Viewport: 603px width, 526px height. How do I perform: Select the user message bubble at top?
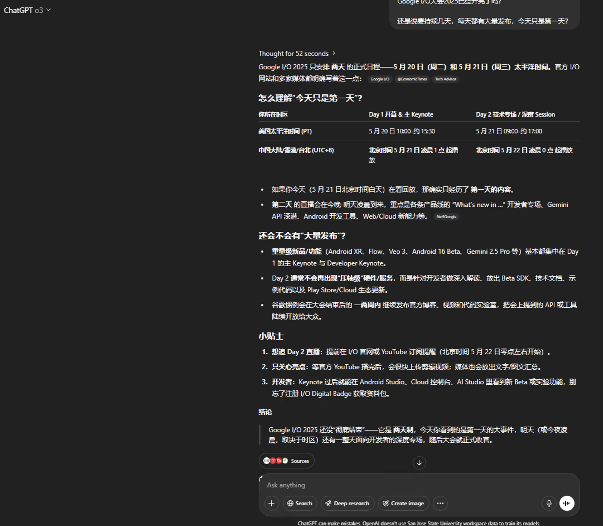point(484,15)
